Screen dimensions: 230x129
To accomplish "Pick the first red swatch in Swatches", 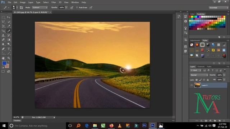I will tap(190, 17).
